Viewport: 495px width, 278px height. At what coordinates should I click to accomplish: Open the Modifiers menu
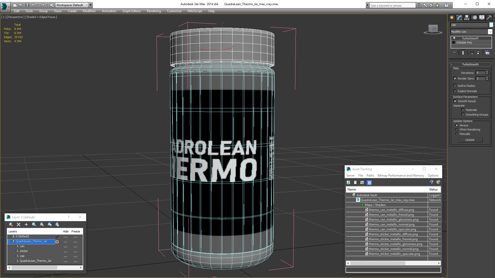click(89, 11)
